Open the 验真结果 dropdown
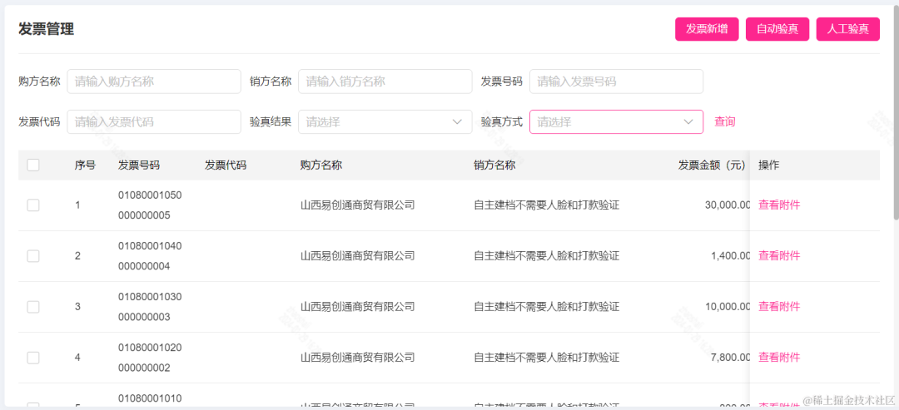The image size is (899, 410). [385, 122]
